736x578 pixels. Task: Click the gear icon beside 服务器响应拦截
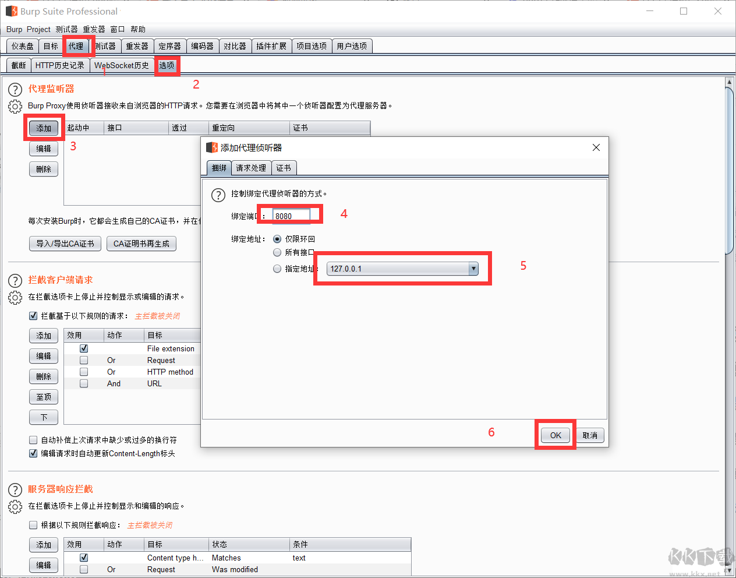15,507
